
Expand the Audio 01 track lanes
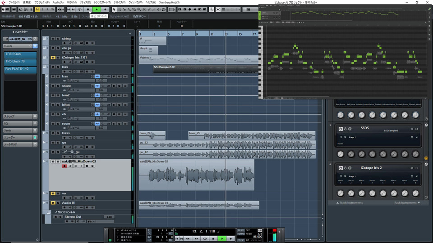pyautogui.click(x=45, y=203)
